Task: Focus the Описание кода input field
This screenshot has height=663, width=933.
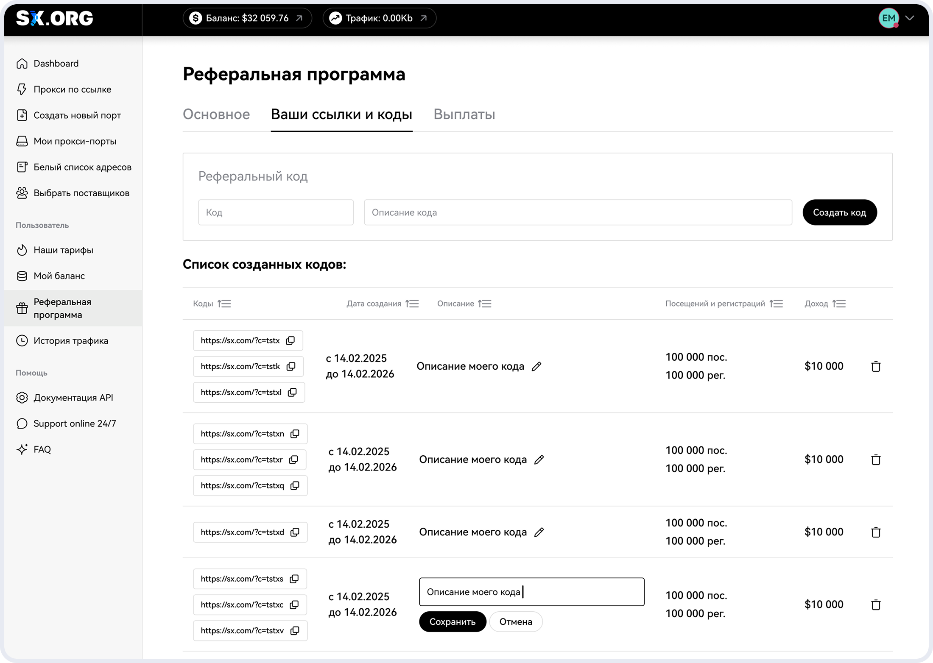Action: [x=578, y=212]
